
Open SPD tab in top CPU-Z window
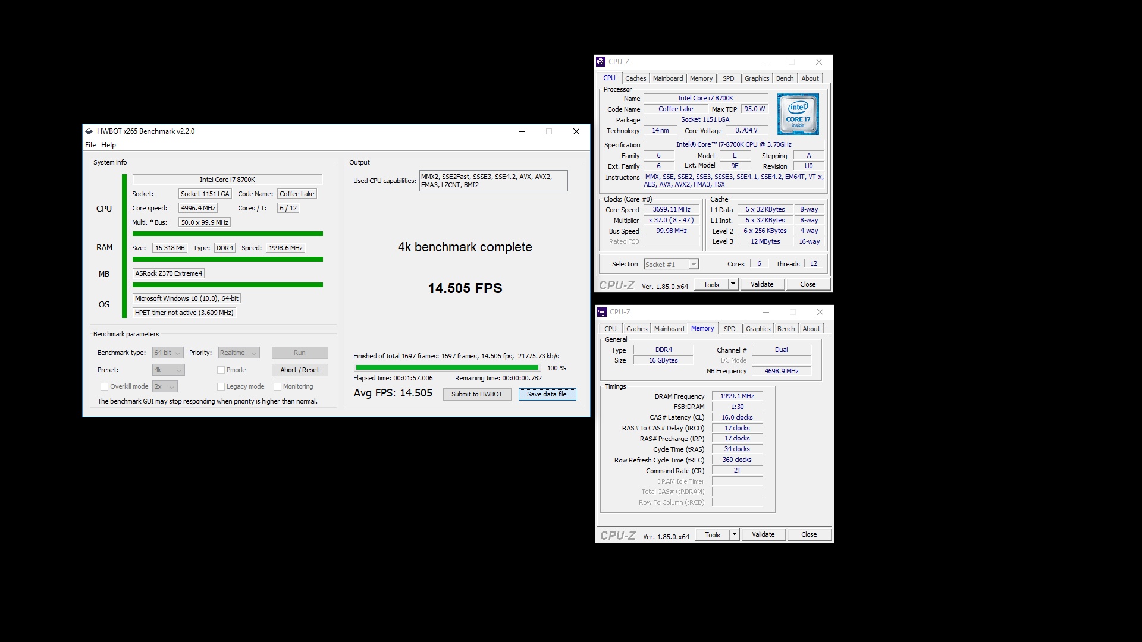coord(728,78)
